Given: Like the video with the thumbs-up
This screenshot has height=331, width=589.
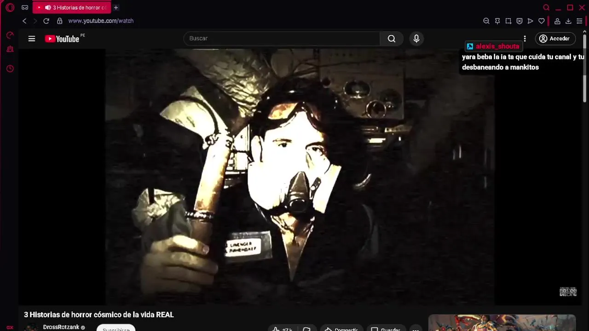Looking at the screenshot, I should click(x=282, y=329).
